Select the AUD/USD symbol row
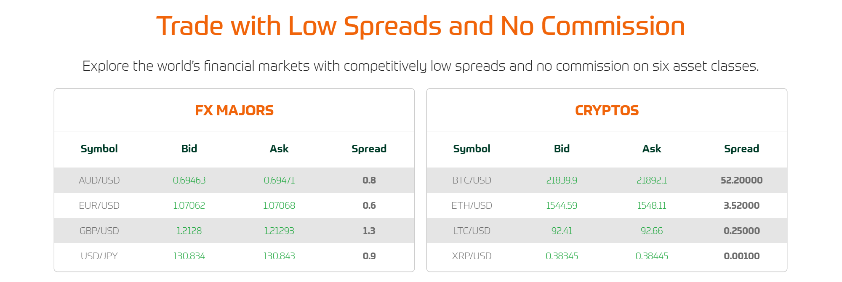This screenshot has width=842, height=282. click(234, 180)
